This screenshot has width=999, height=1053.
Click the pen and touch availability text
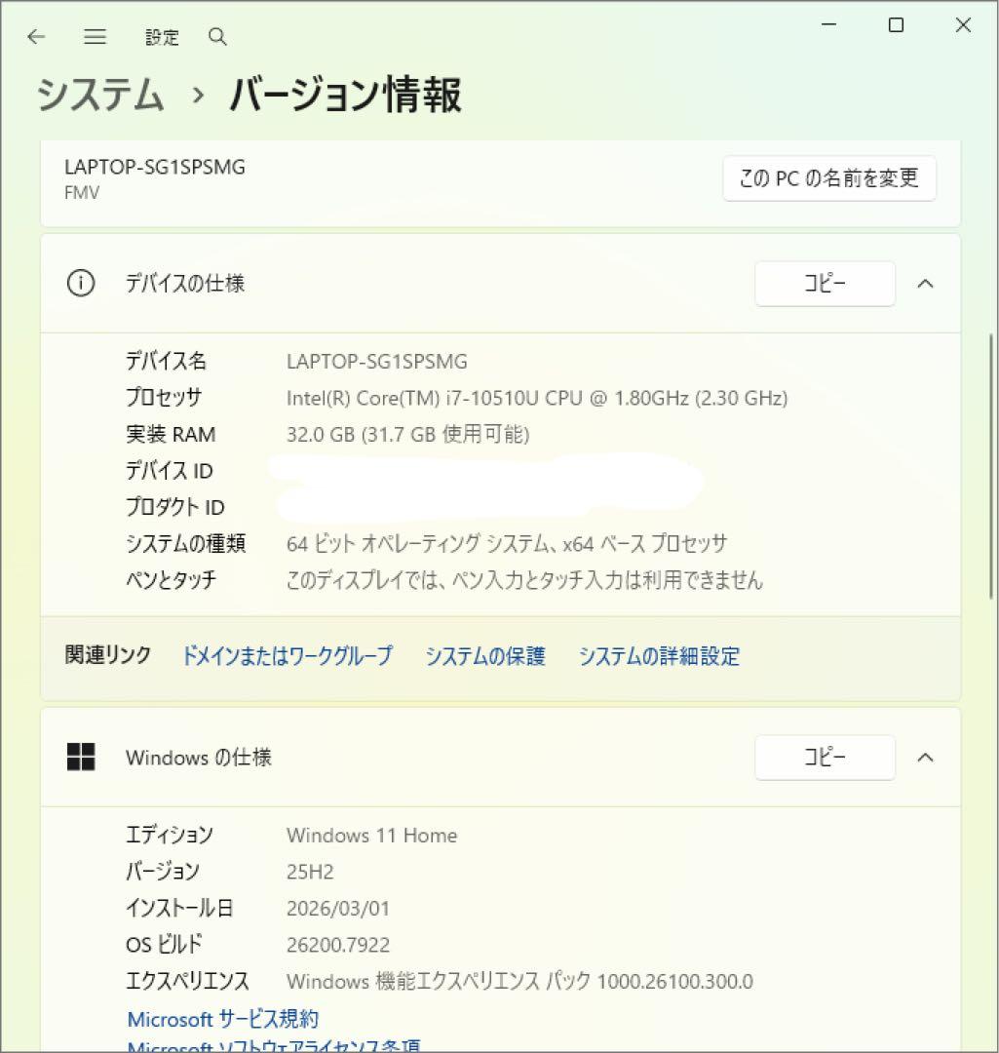click(524, 579)
